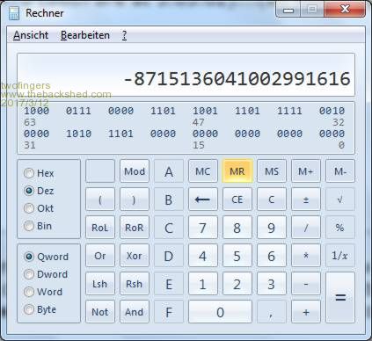The width and height of the screenshot is (372, 341).
Task: Click the equals = button
Action: 340,298
